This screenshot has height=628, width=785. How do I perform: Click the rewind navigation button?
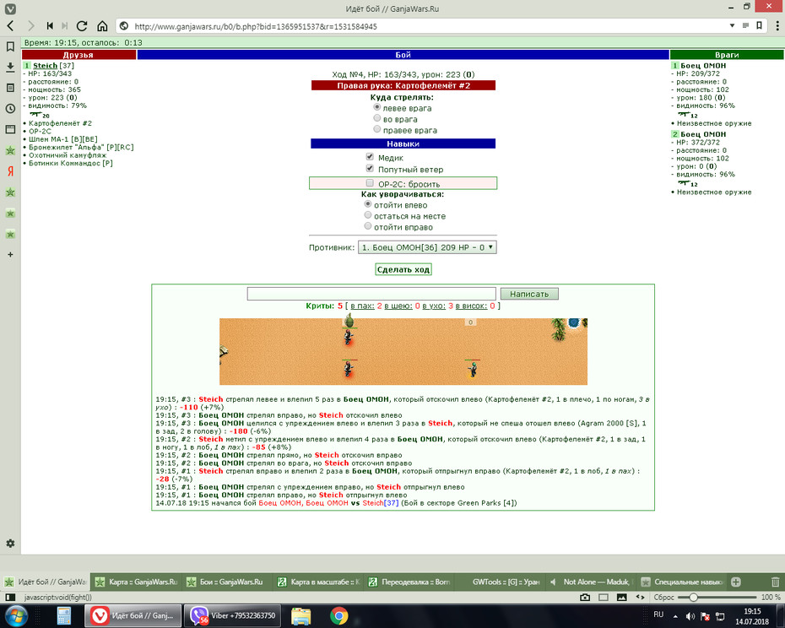[50, 26]
